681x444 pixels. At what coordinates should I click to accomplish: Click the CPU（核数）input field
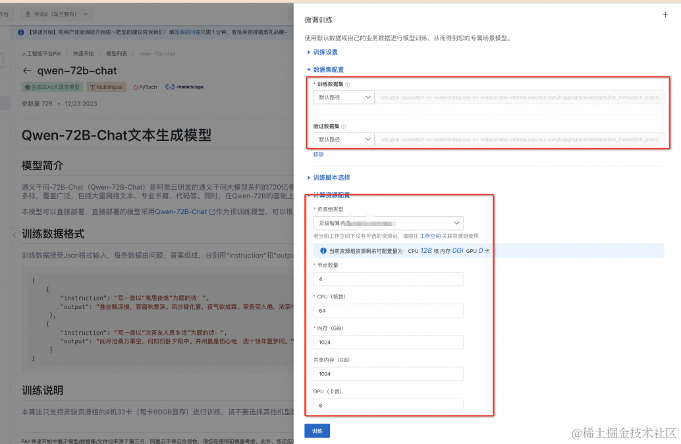click(388, 311)
